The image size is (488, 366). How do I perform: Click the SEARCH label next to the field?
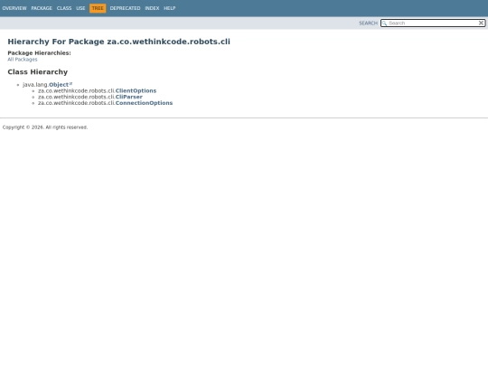368,23
